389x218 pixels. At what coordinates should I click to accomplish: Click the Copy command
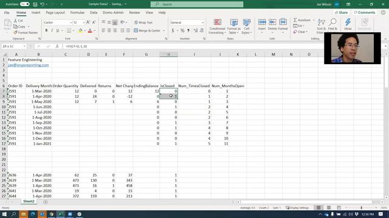[x=19, y=27]
